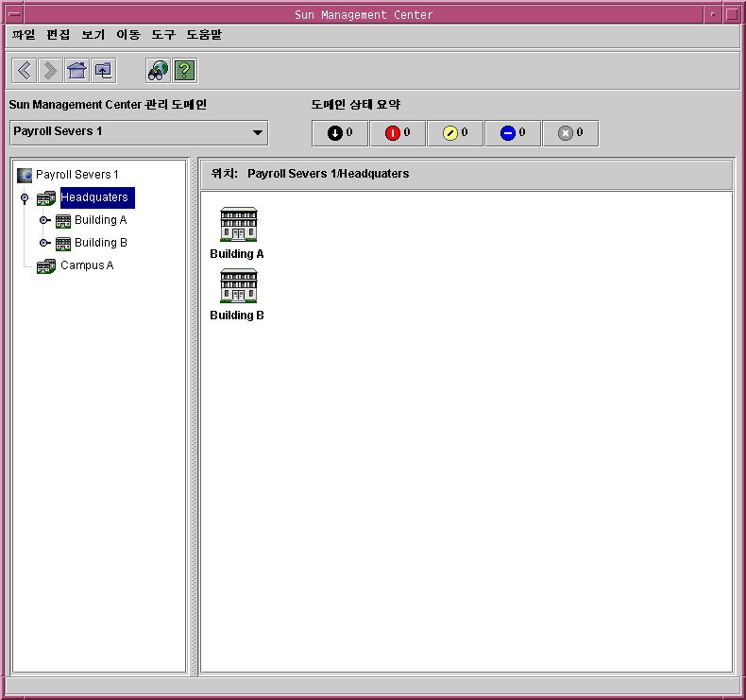The width and height of the screenshot is (746, 700).
Task: Click the gray disabled alarm status button
Action: tap(570, 133)
